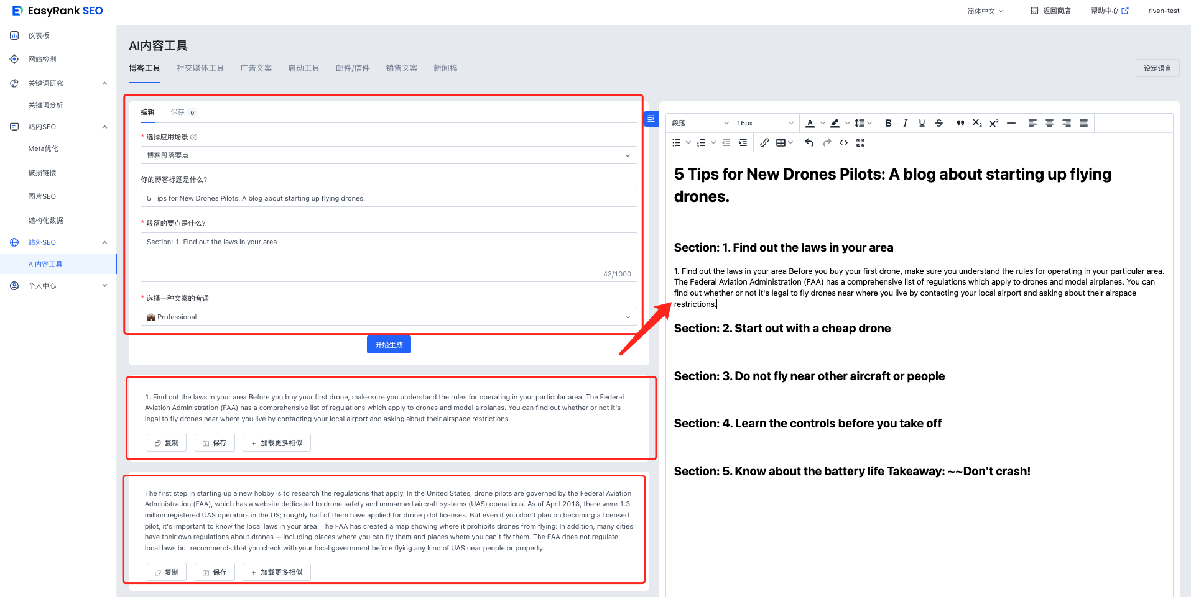Image resolution: width=1191 pixels, height=597 pixels.
Task: Apply strikethrough formatting
Action: (938, 123)
